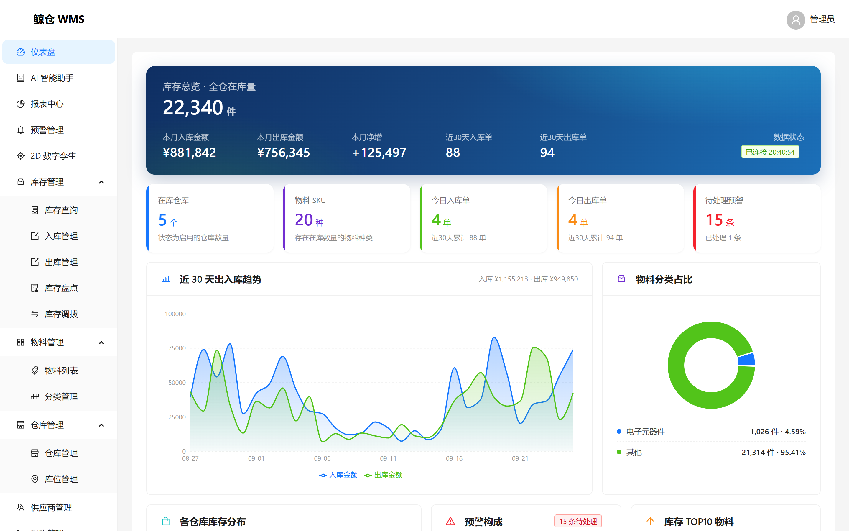Open 分类管理 in sidebar
This screenshot has width=849, height=531.
(59, 396)
